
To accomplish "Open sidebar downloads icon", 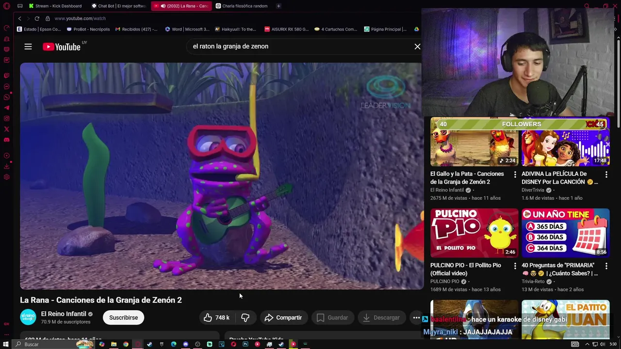I will coord(6,166).
